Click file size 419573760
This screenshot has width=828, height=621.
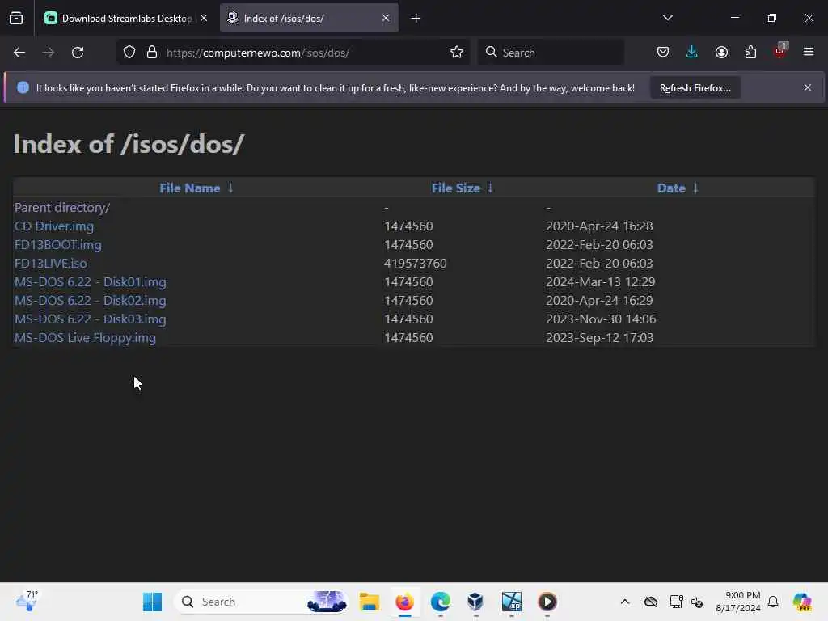click(415, 263)
